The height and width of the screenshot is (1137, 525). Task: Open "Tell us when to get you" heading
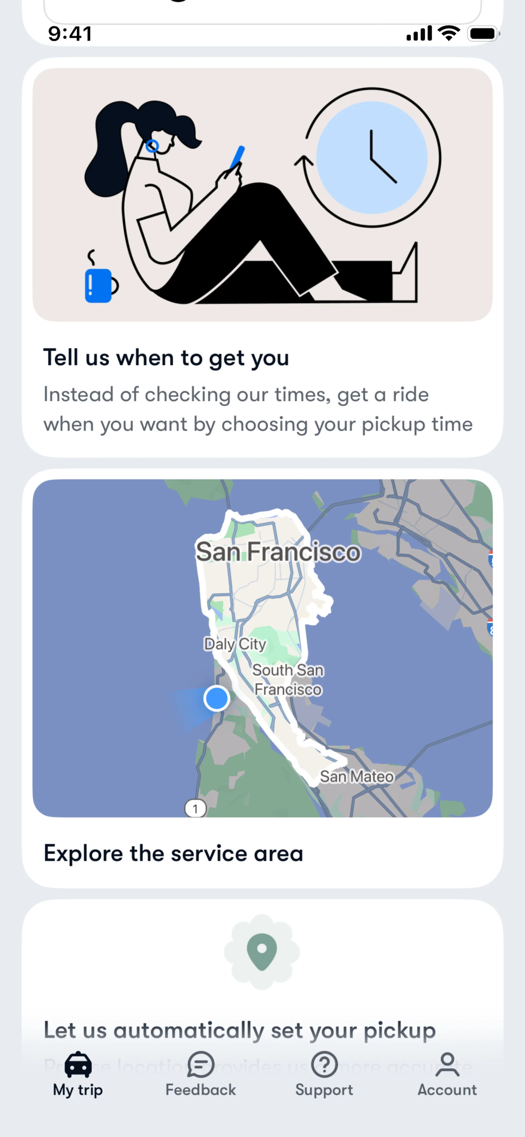coord(166,358)
